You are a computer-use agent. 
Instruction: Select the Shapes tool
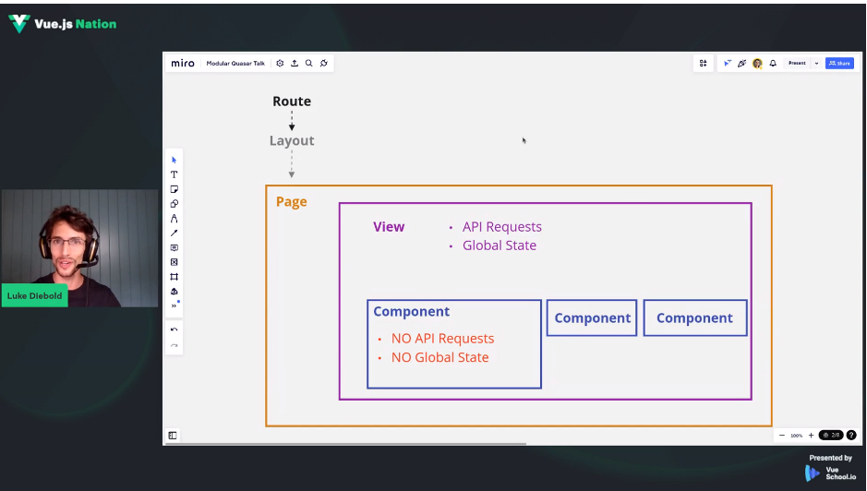click(x=174, y=204)
